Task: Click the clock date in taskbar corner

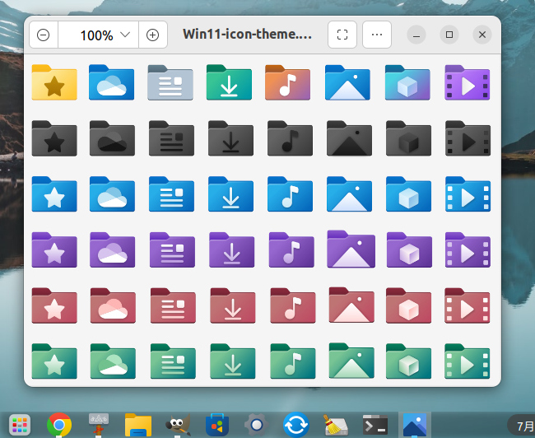Action: [x=523, y=426]
